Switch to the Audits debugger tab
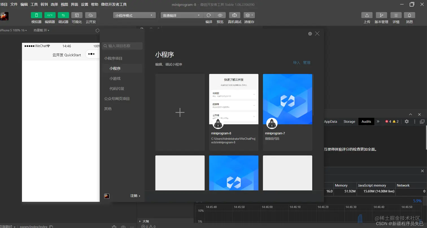427x228 pixels. pos(366,122)
